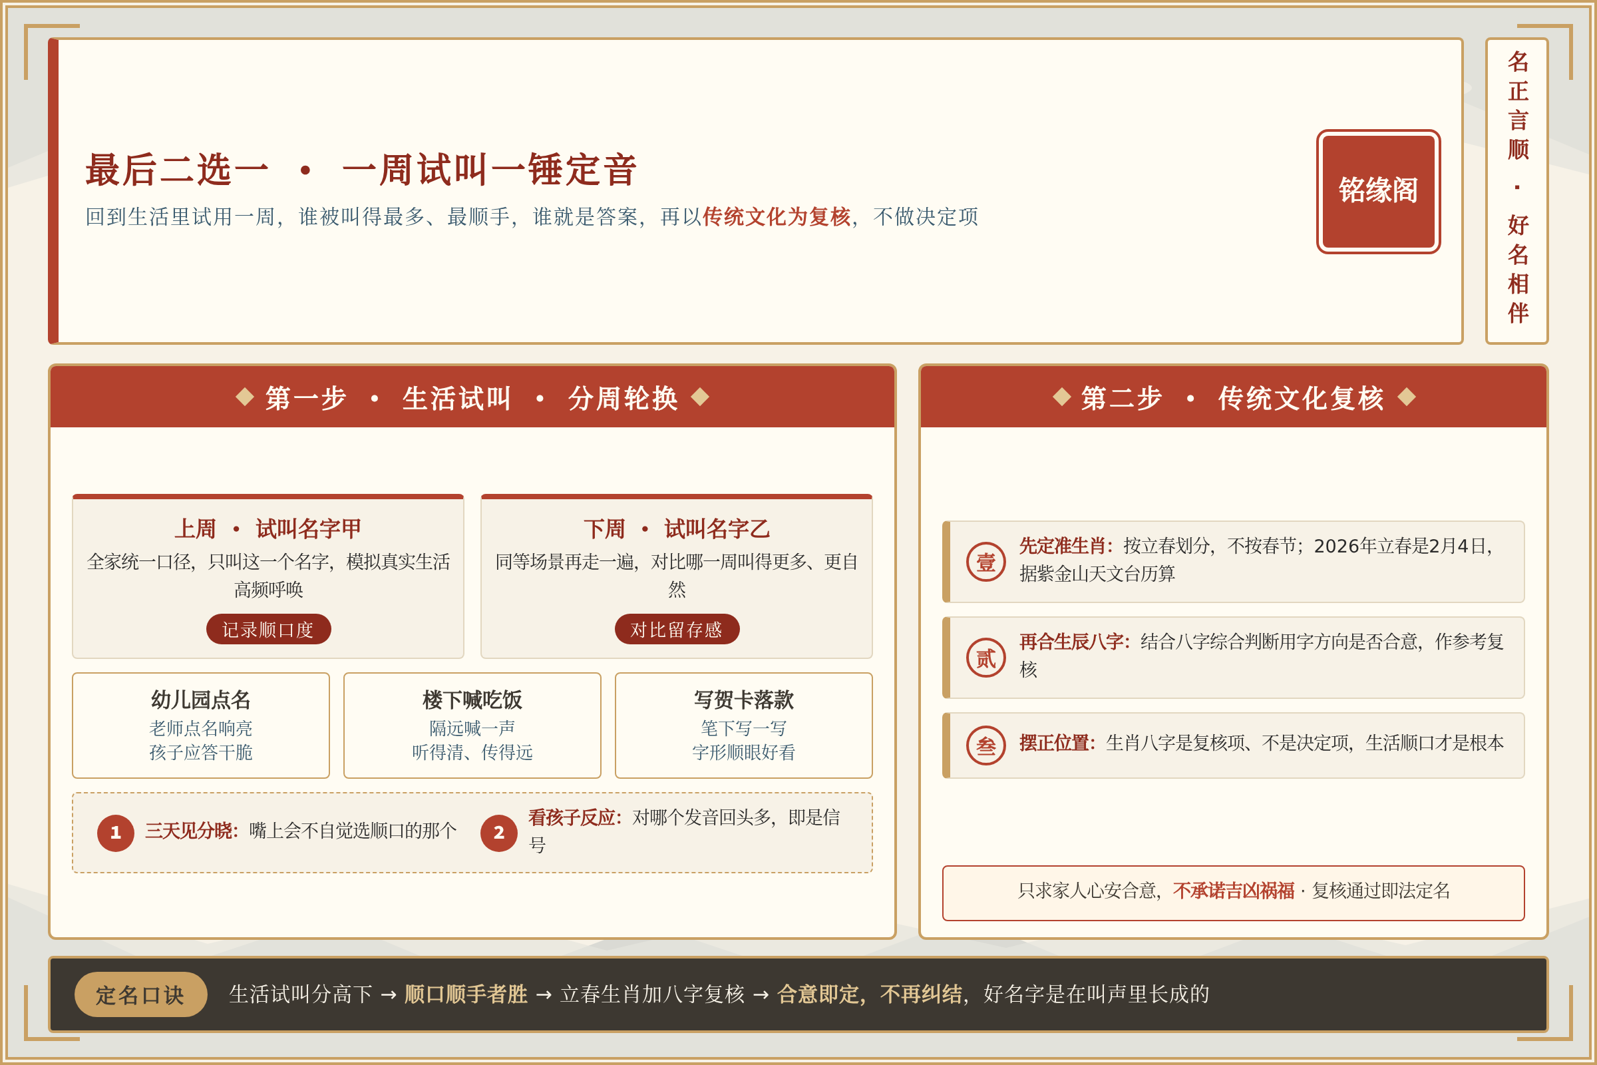The image size is (1597, 1065).
Task: Click the title 最后二选一 · 一周试叫一锤定音
Action: coord(361,169)
